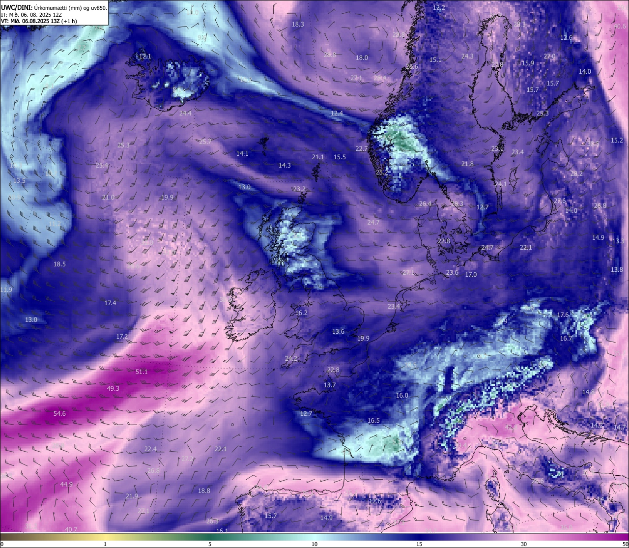Click the 15.5 value on the map
The image size is (629, 548).
pyautogui.click(x=340, y=157)
